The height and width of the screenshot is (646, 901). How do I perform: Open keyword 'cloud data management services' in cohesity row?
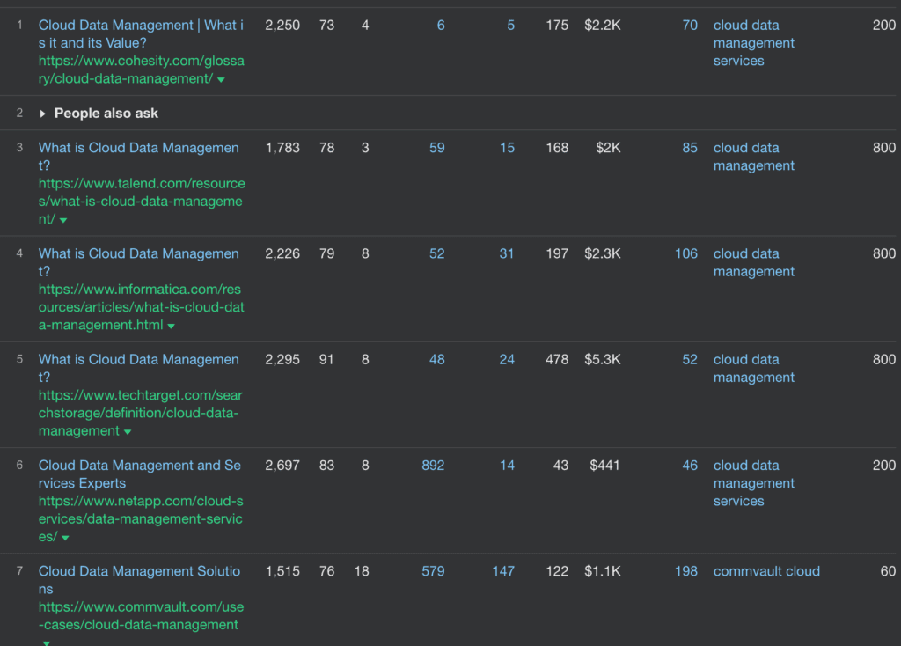754,43
